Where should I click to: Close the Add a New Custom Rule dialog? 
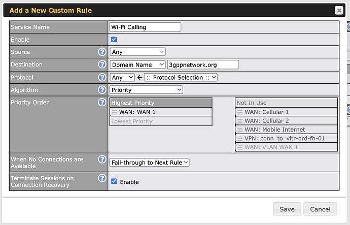pos(339,10)
